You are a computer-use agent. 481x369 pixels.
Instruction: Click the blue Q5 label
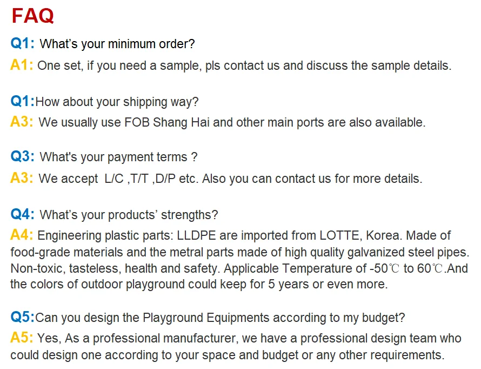pyautogui.click(x=22, y=317)
